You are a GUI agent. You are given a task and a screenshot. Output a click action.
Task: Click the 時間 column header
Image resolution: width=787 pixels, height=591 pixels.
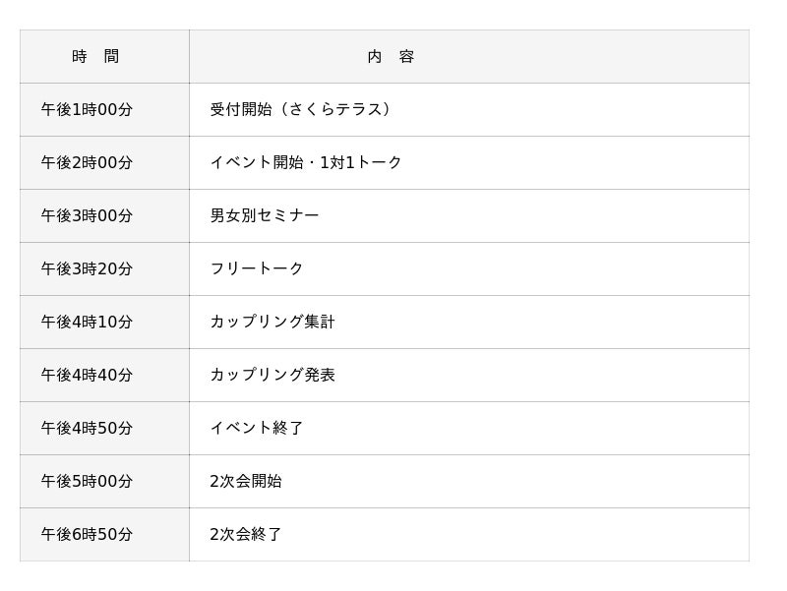pos(95,57)
